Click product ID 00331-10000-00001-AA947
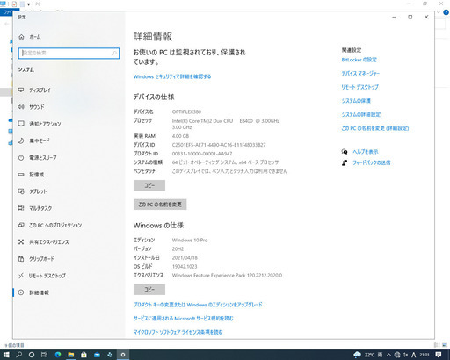Viewport: 450px width, 360px height. tap(202, 154)
